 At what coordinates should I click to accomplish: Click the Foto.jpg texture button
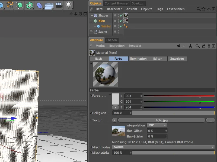click(161, 120)
